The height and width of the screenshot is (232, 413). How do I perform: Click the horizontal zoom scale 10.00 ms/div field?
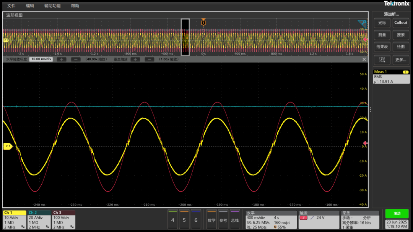pos(41,60)
